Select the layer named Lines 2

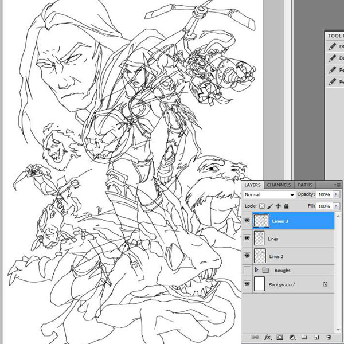276,256
